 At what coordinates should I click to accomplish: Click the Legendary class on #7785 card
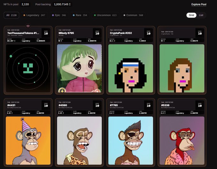click(x=128, y=113)
